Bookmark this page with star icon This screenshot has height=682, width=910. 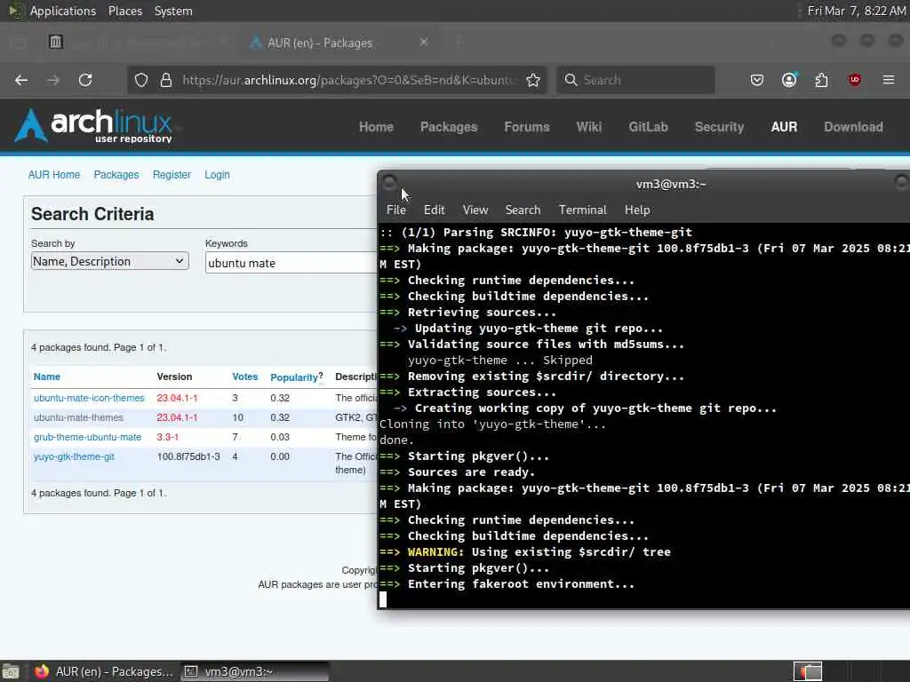point(533,80)
